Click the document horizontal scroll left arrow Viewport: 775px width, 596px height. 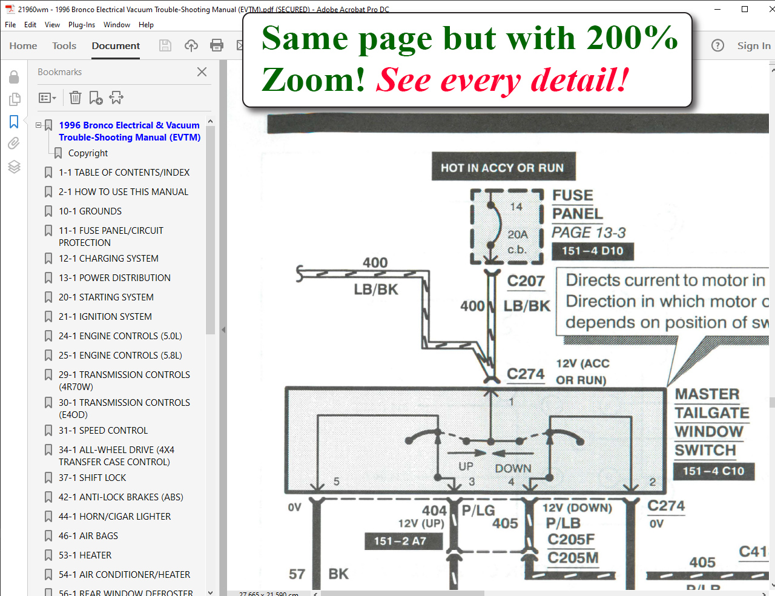315,593
